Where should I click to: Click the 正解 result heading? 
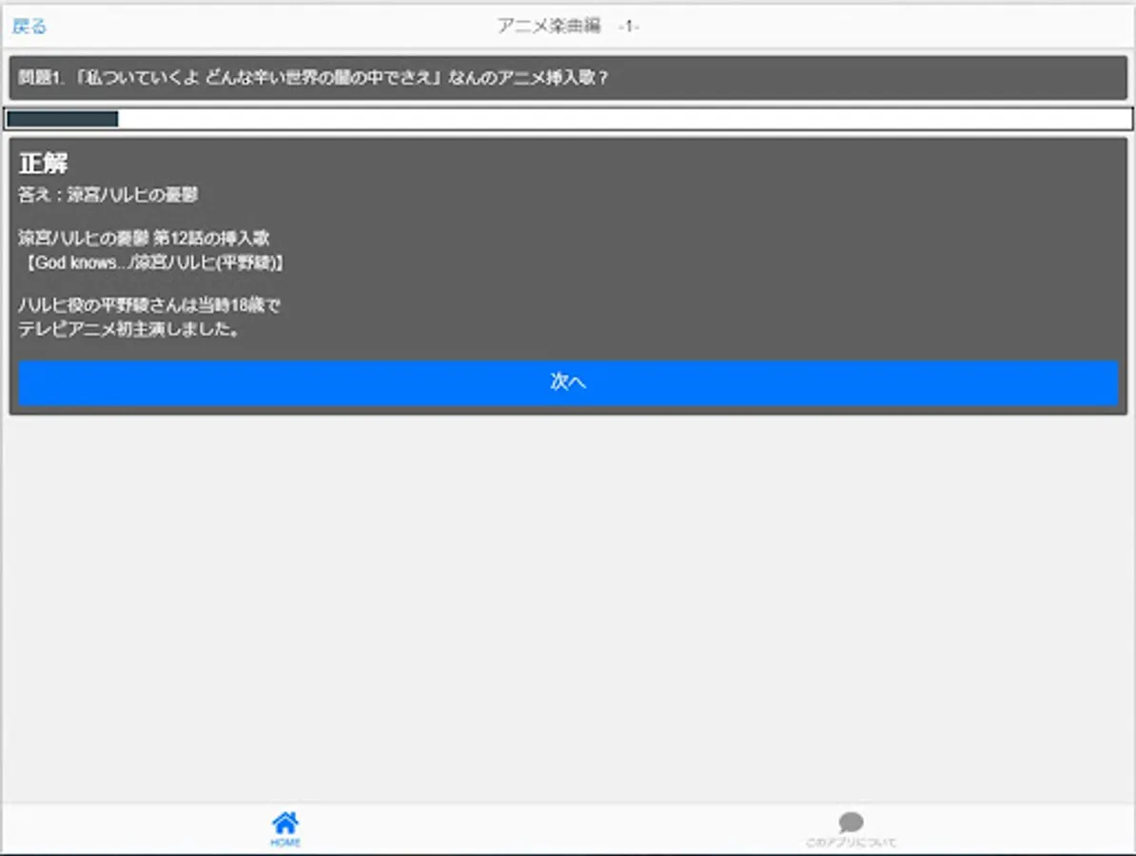click(44, 163)
